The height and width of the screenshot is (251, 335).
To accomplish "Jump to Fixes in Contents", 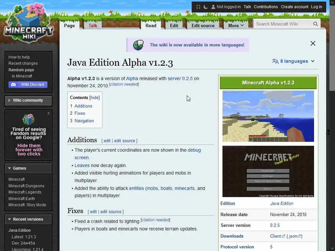I will coord(80,113).
